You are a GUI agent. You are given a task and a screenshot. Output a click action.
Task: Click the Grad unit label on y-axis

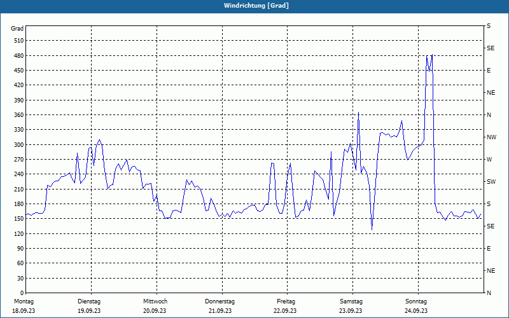coord(17,29)
